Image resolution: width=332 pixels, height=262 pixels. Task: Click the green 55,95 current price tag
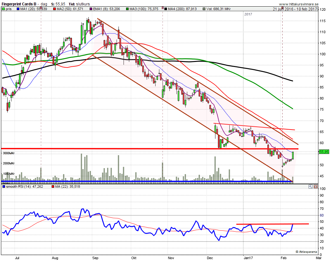coord(324,152)
